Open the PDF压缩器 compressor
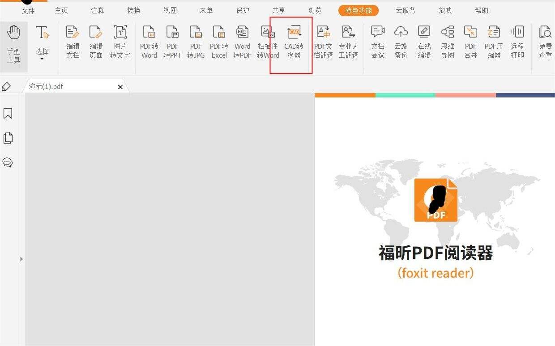The height and width of the screenshot is (346, 555). 494,42
